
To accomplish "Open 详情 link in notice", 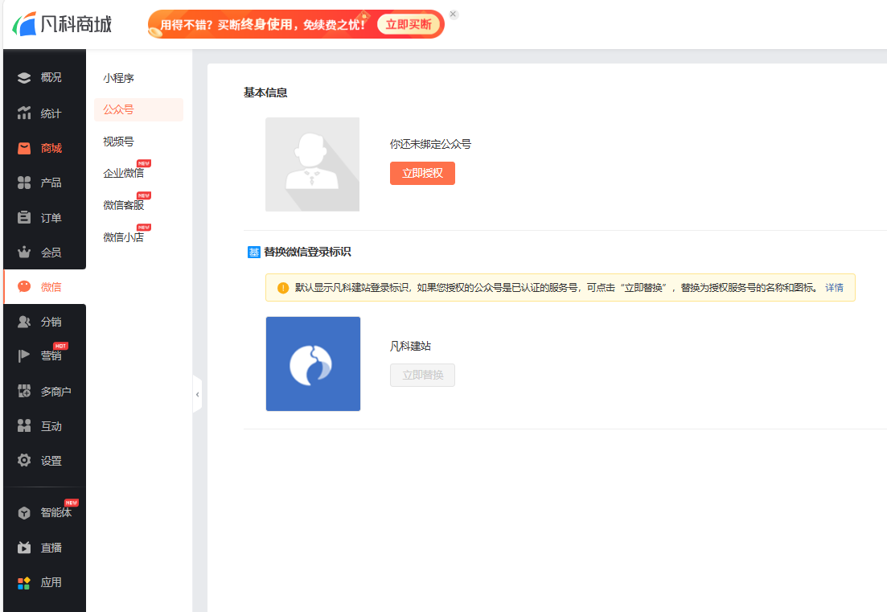I will (834, 288).
